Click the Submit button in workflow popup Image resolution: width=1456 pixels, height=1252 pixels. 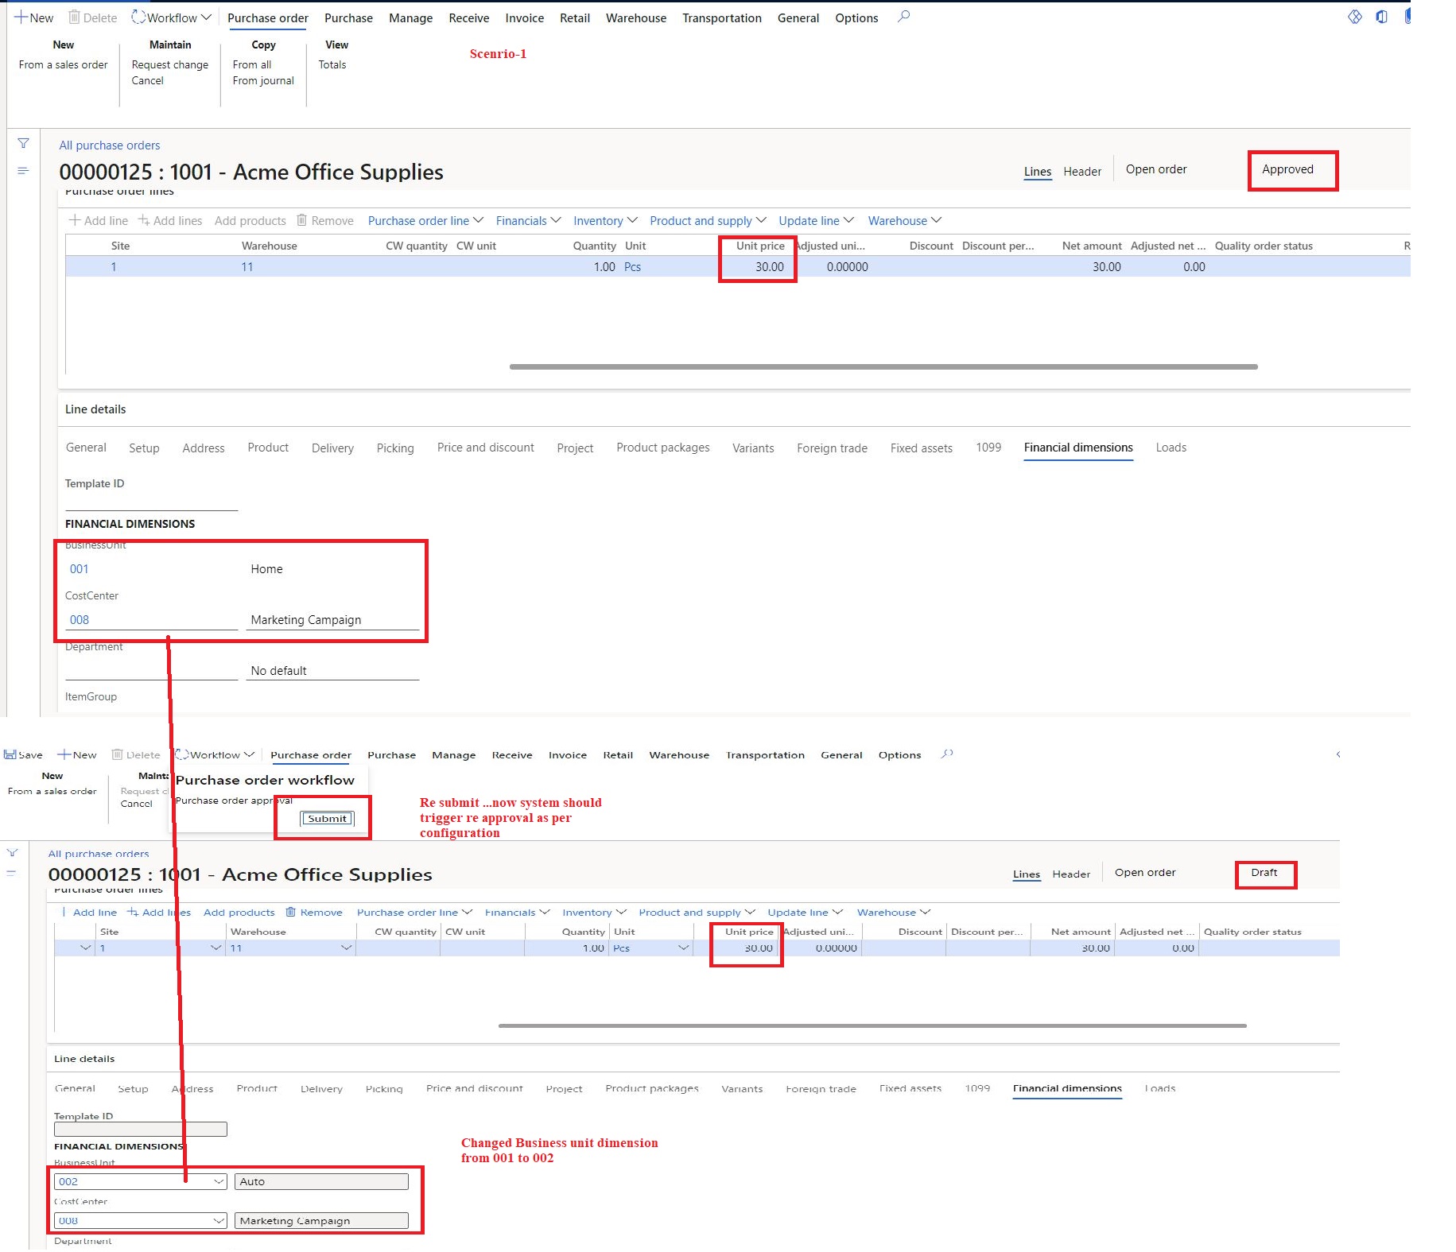(x=328, y=818)
